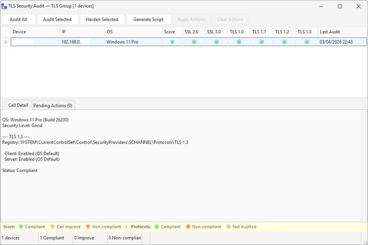Click the SSL 2.0 column header

pos(194,32)
